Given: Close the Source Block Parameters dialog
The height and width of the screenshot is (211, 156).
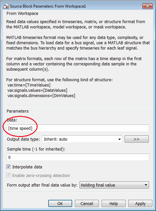Looking at the screenshot, I should click(x=147, y=6).
